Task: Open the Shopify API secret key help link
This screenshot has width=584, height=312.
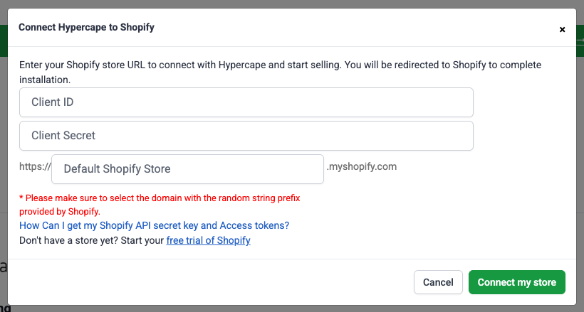Action: click(x=154, y=225)
